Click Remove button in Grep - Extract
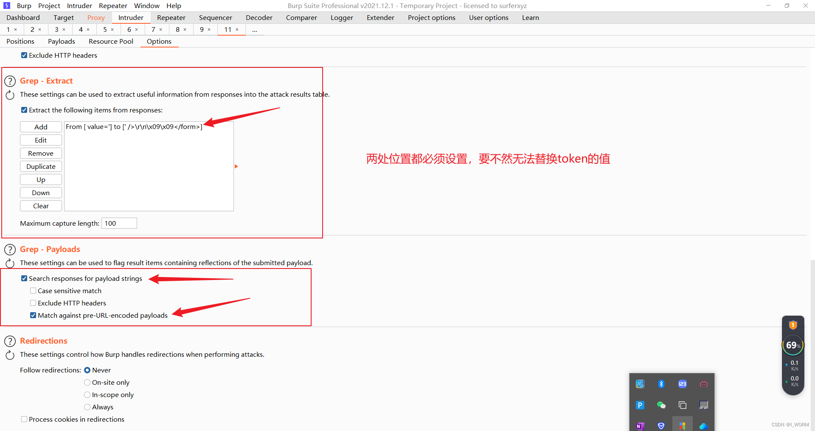Viewport: 815px width, 431px height. (41, 153)
